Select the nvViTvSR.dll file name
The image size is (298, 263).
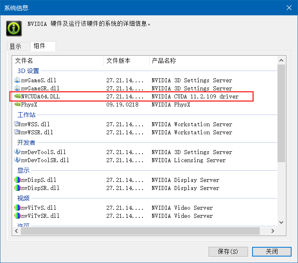pos(40,216)
